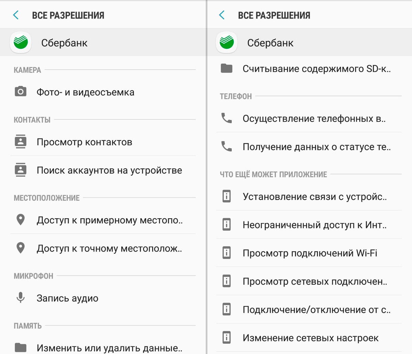Tap the back arrow in right screen
The width and height of the screenshot is (412, 354).
point(222,15)
